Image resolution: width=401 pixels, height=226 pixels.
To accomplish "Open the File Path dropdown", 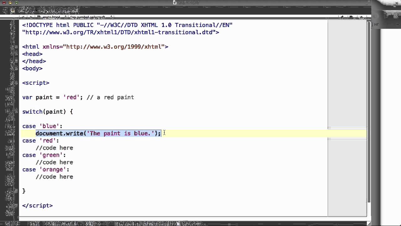I will (x=28, y=11).
